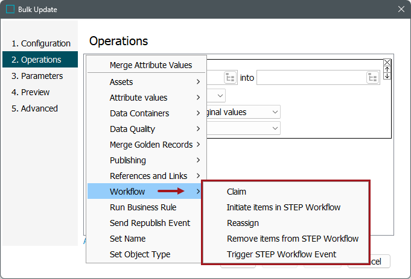Screen dimensions: 411x279
Task: Click the target attribute browse icon after 'into'
Action: tap(373, 77)
